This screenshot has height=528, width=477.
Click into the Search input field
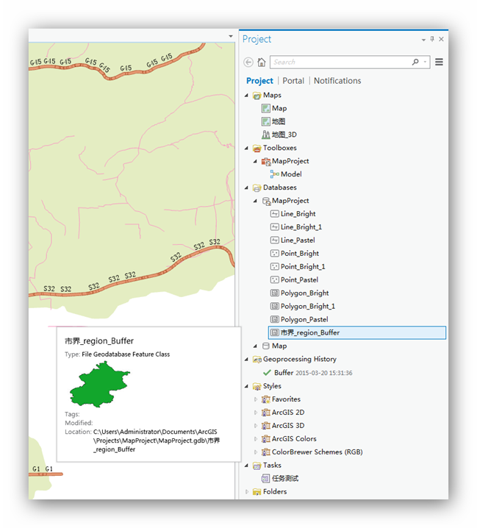click(338, 63)
